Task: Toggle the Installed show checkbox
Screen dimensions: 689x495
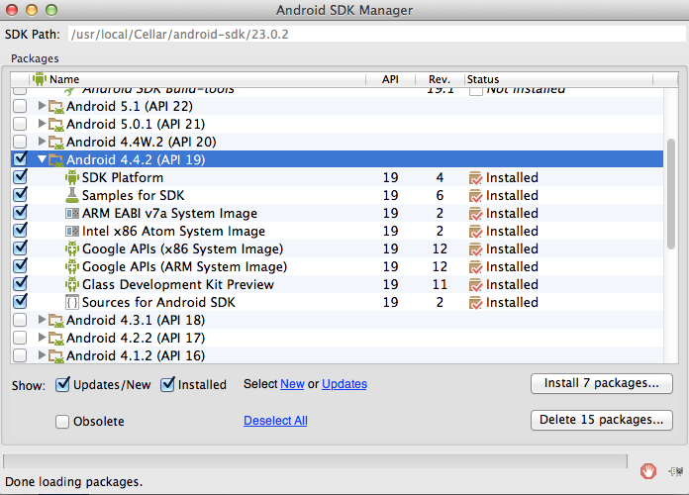Action: pyautogui.click(x=167, y=384)
